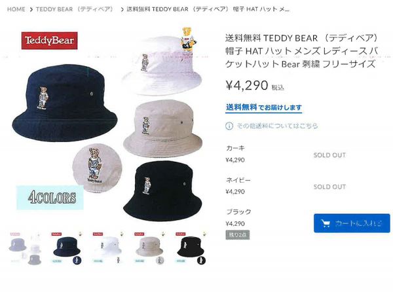Click the info icon beside shipping details
The width and height of the screenshot is (393, 292).
pyautogui.click(x=229, y=126)
